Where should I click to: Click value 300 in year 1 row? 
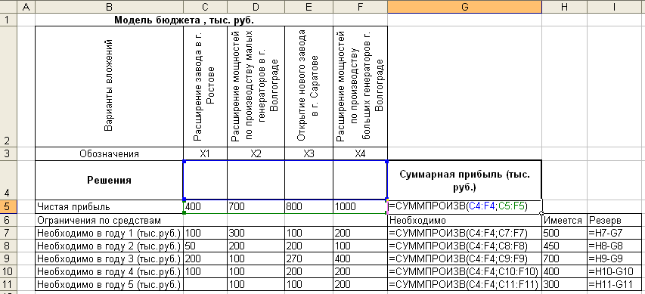tap(256, 233)
